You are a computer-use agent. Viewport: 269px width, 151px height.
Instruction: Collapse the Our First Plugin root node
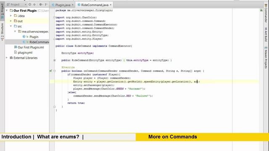7,10
